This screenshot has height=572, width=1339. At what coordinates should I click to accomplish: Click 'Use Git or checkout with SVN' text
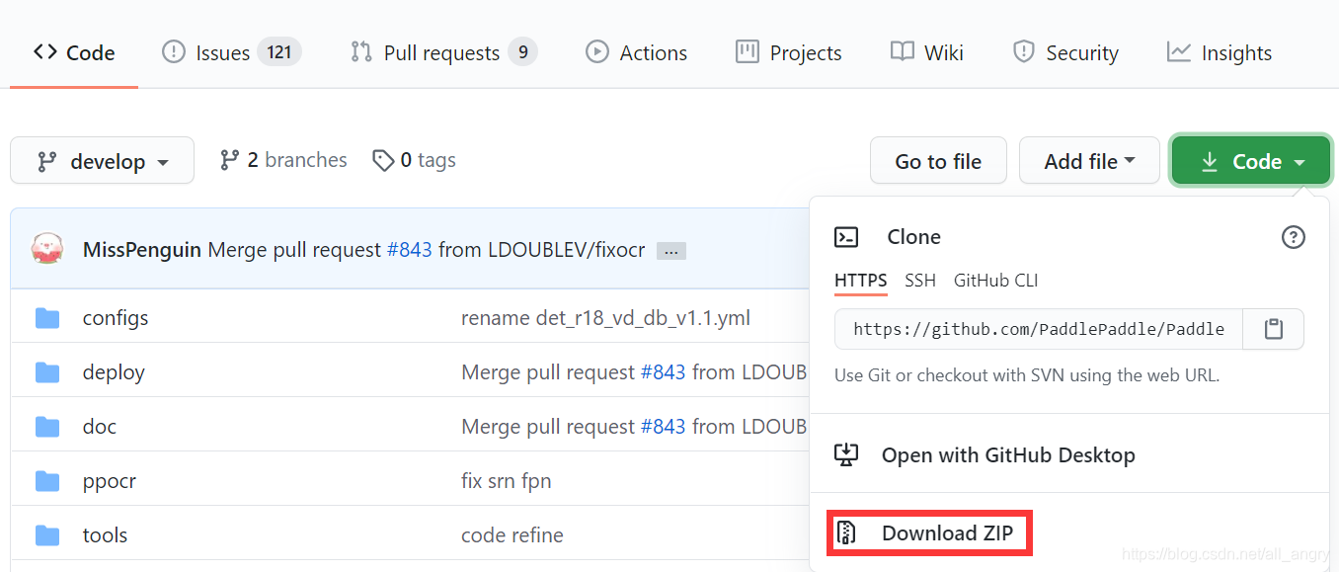pos(1027,375)
